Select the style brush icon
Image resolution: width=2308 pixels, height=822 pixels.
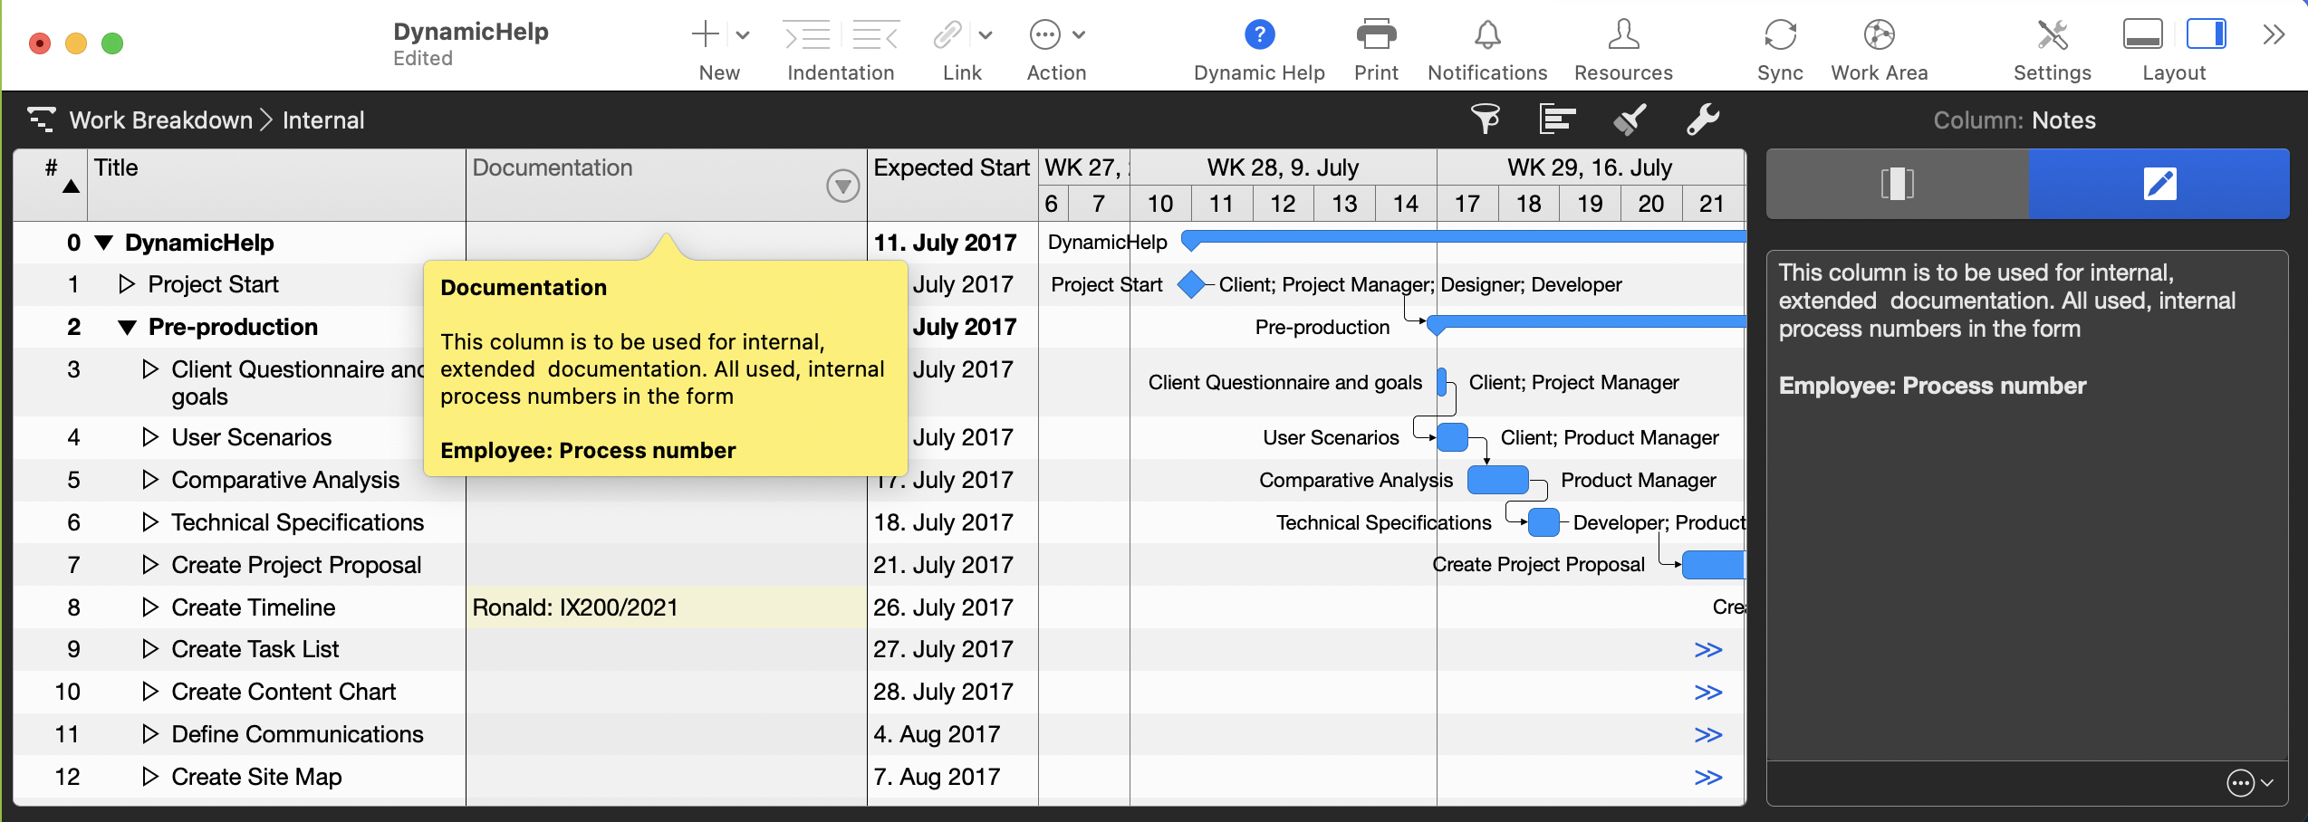1630,119
